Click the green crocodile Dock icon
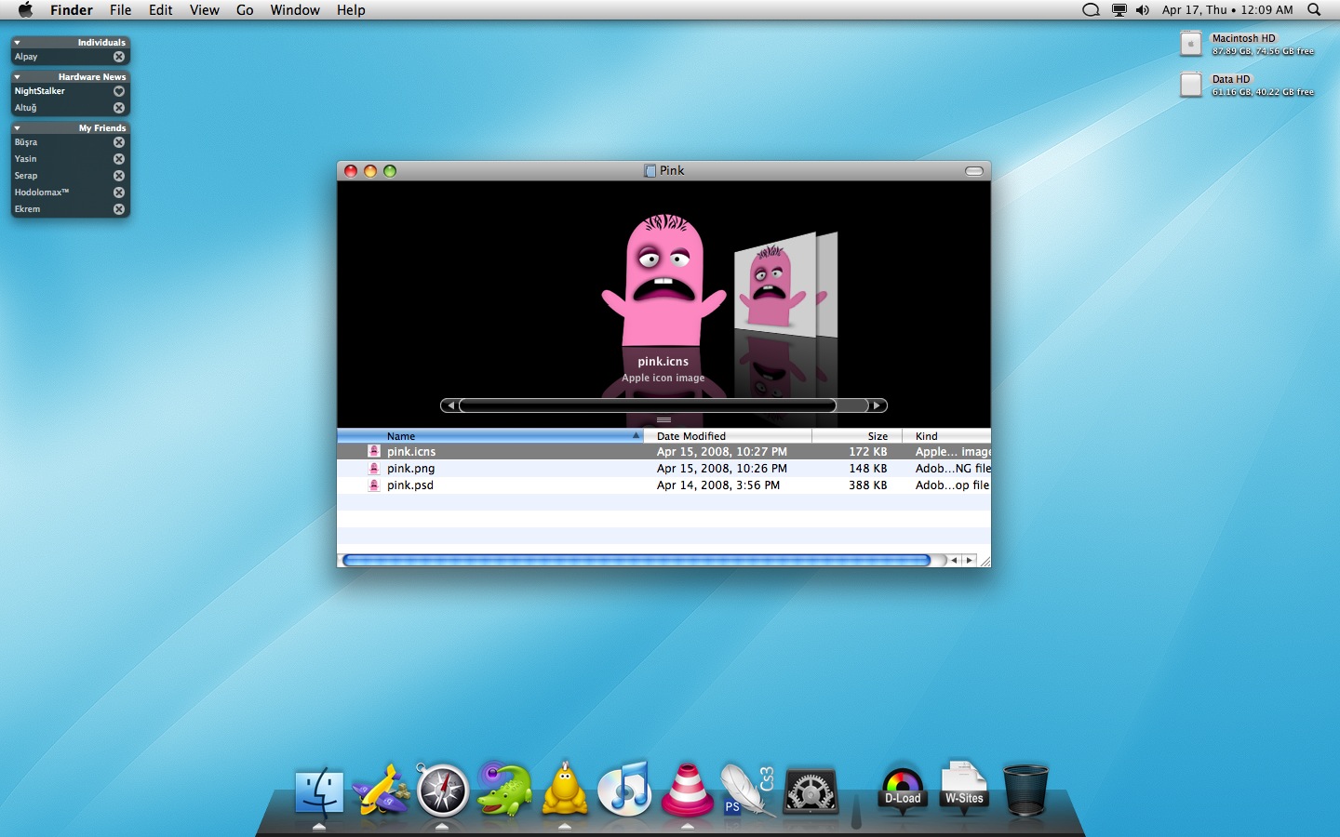Screen dimensions: 1340x837 pos(503,789)
